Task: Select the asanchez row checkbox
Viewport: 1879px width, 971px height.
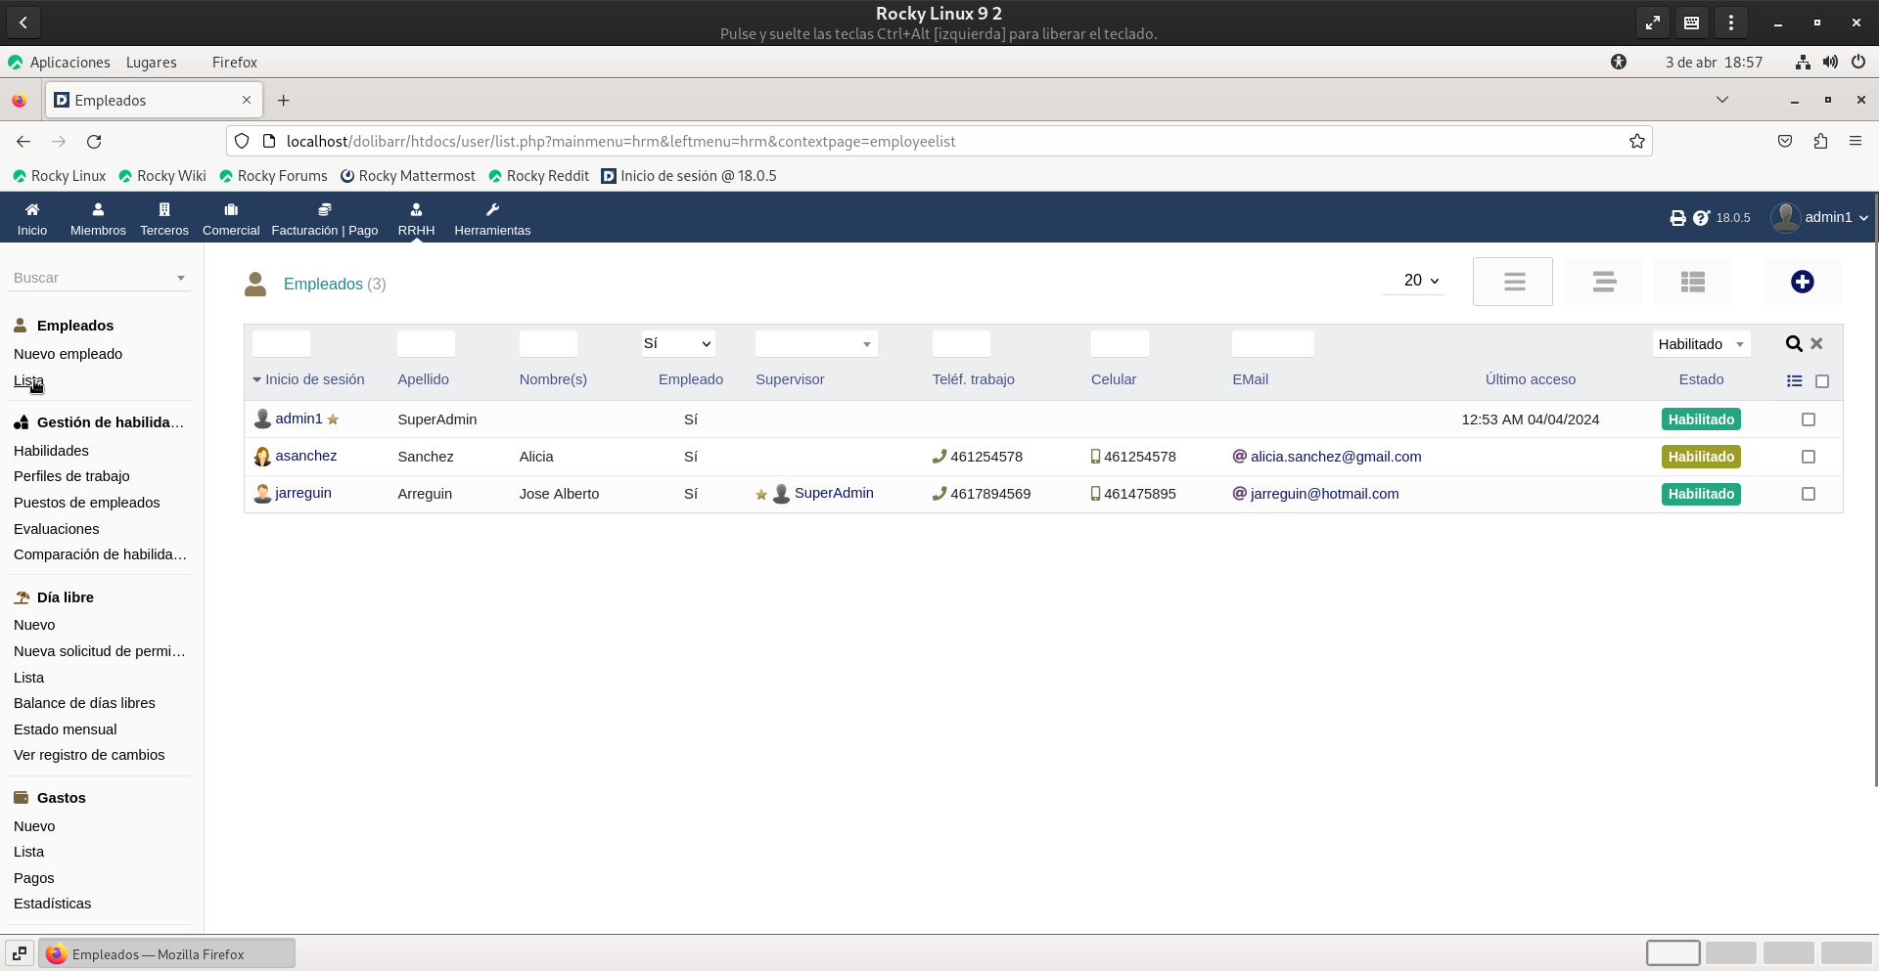Action: click(x=1808, y=457)
